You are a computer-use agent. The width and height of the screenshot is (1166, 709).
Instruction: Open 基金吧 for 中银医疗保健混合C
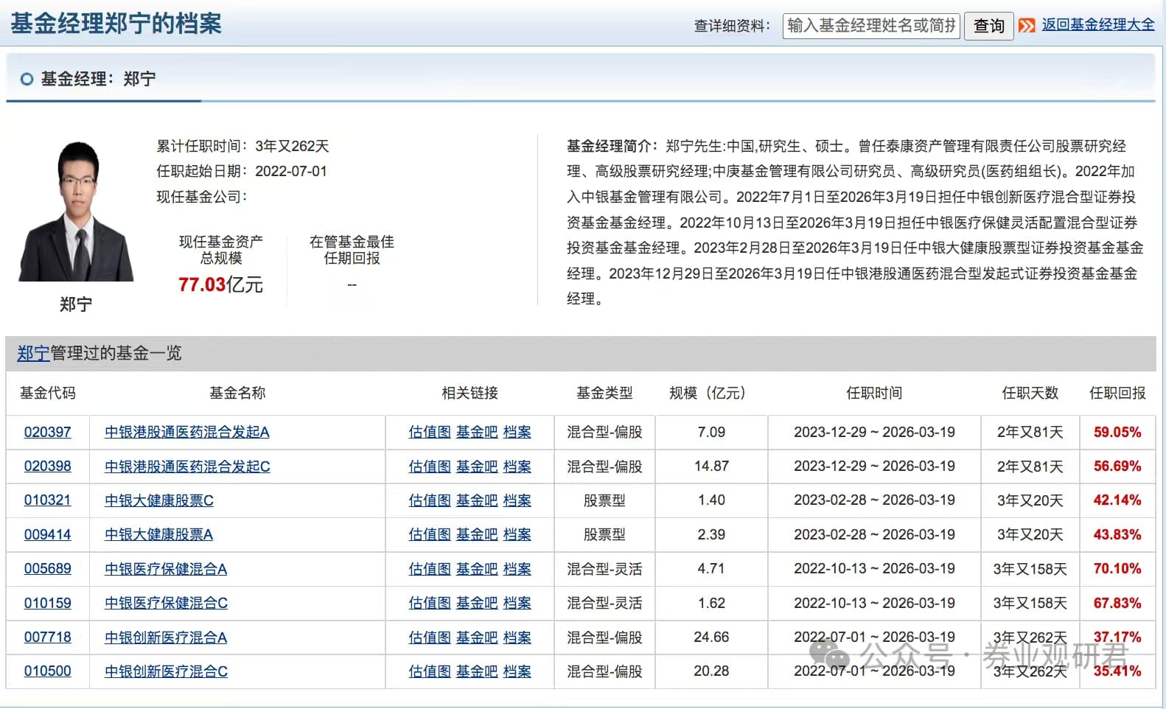pos(476,603)
